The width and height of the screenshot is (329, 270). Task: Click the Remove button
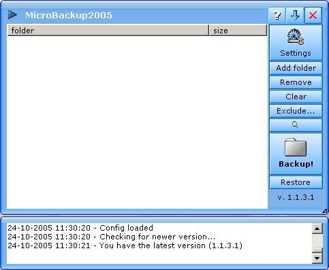click(296, 82)
